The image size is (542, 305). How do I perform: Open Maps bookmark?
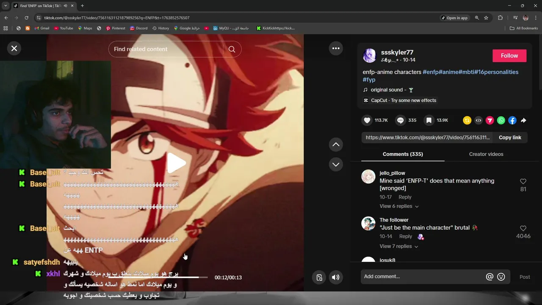(85, 28)
